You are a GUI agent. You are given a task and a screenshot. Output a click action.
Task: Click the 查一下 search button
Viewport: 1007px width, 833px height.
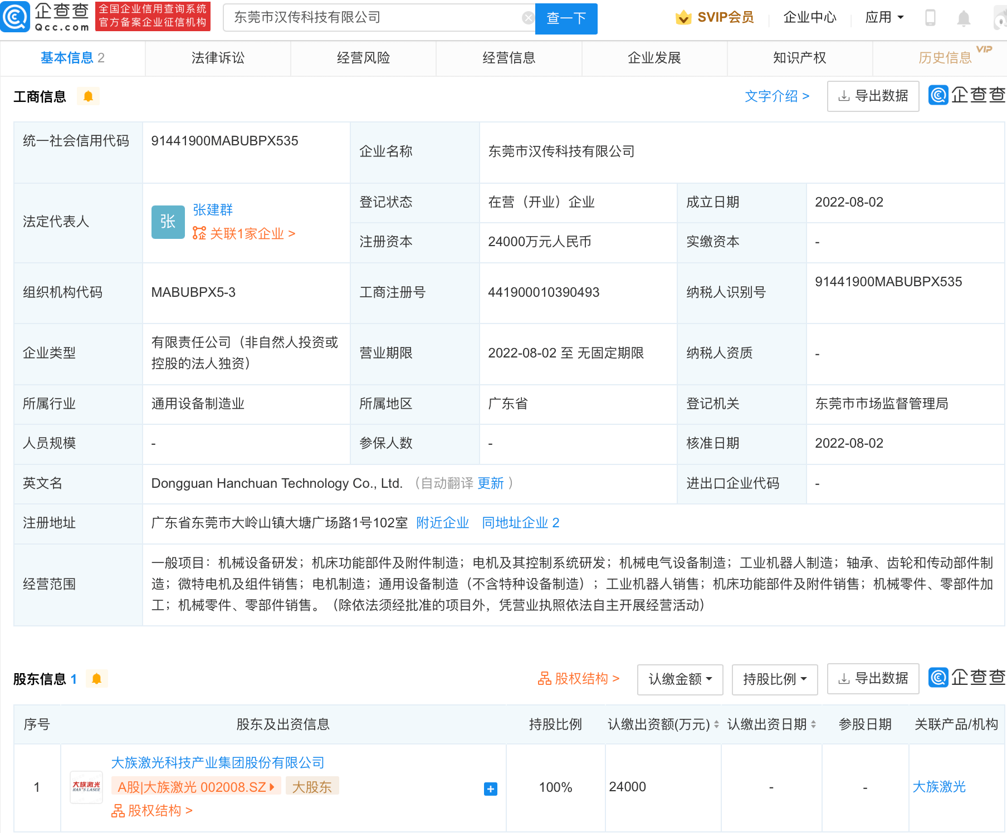click(566, 18)
